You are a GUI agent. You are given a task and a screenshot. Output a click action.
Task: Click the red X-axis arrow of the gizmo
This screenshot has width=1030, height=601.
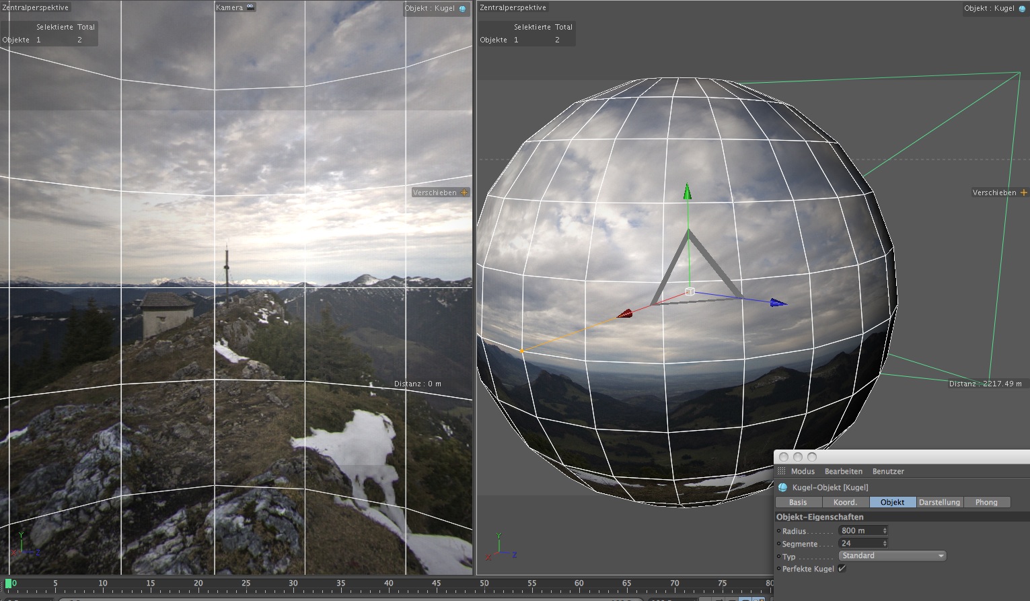tap(625, 313)
